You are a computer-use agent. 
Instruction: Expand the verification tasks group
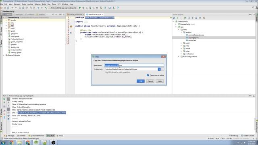point(181,54)
